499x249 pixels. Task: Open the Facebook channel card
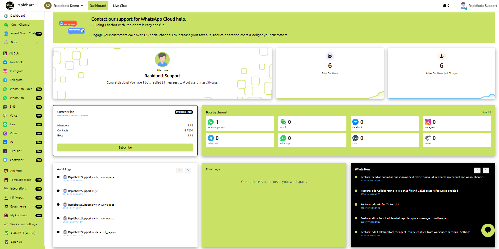(x=385, y=123)
